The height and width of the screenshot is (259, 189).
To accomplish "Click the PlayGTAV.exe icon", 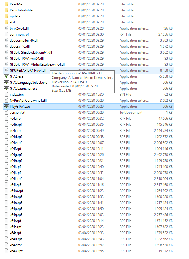I will [x=6, y=107].
